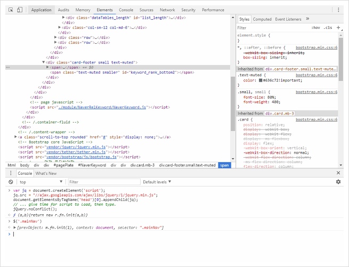Click the #636c72 color swatch
The height and width of the screenshot is (267, 349).
coord(261,80)
